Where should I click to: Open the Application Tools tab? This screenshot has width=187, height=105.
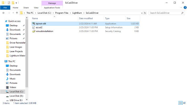pos(52,8)
